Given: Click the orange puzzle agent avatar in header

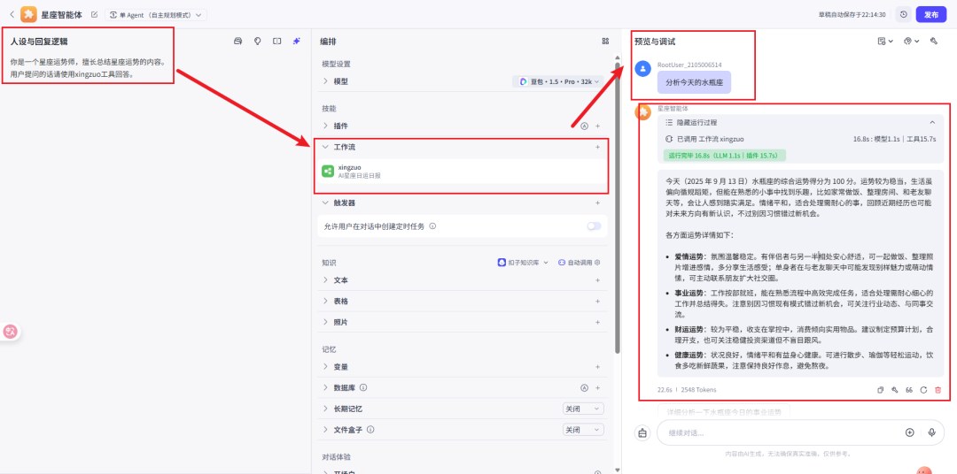Looking at the screenshot, I should (x=28, y=15).
